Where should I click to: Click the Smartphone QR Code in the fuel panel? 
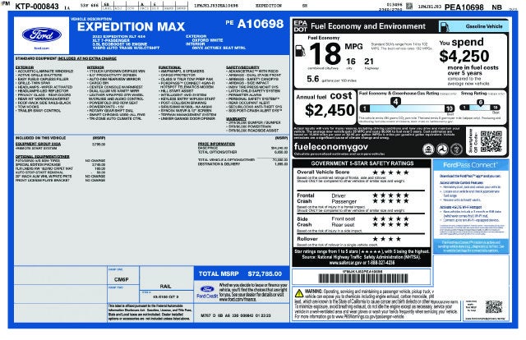click(491, 141)
